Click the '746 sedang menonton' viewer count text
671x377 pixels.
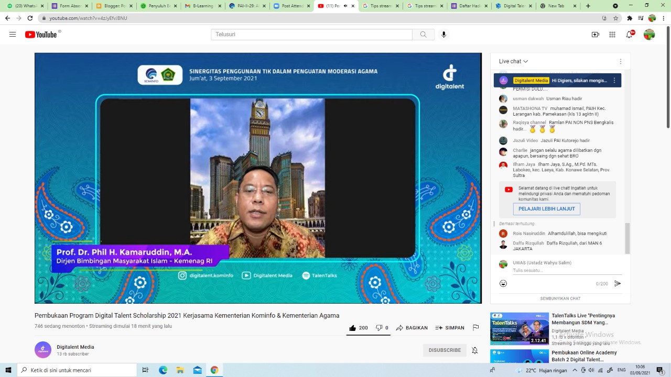tap(60, 326)
